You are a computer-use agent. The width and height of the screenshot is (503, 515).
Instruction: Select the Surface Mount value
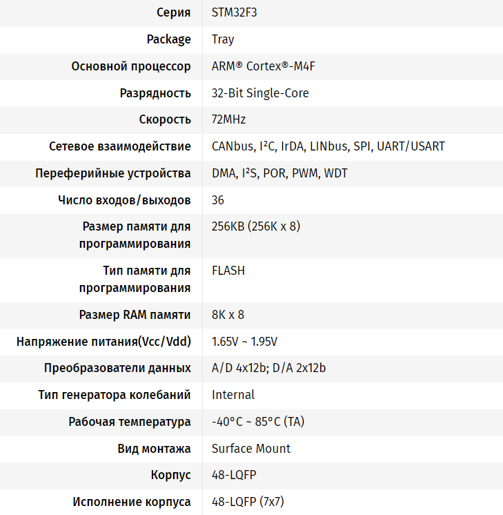(x=251, y=449)
